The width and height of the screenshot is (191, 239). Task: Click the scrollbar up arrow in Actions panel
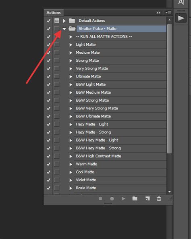coord(170,20)
